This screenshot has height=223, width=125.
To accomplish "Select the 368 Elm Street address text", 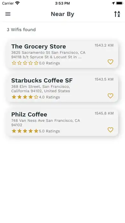I will pos(40,89).
